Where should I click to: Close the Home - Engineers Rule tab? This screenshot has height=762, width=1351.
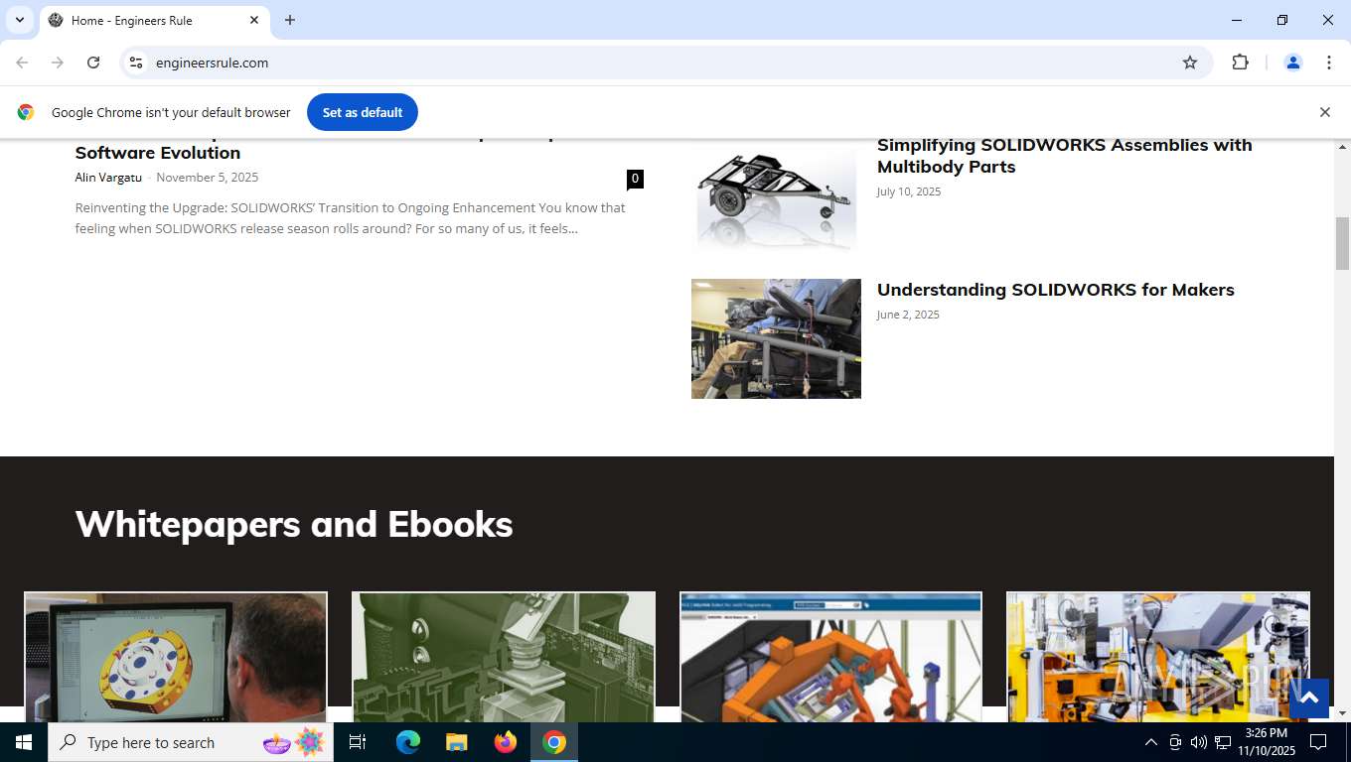coord(254,20)
